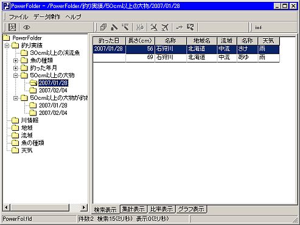Screen dimensions: 300x225
Task: Click the scissors cut icon in toolbar
Action: pyautogui.click(x=140, y=27)
